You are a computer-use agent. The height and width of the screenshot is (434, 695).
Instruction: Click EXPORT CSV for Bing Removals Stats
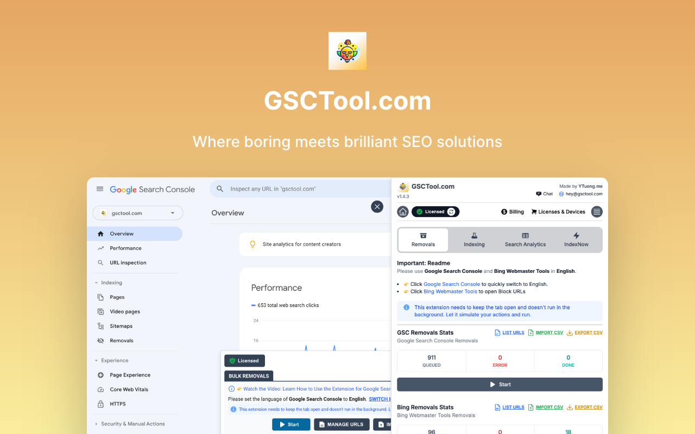point(585,407)
